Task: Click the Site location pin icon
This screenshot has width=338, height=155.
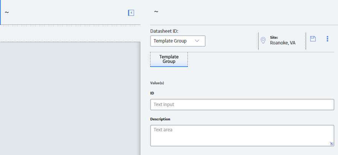Action: (x=263, y=40)
